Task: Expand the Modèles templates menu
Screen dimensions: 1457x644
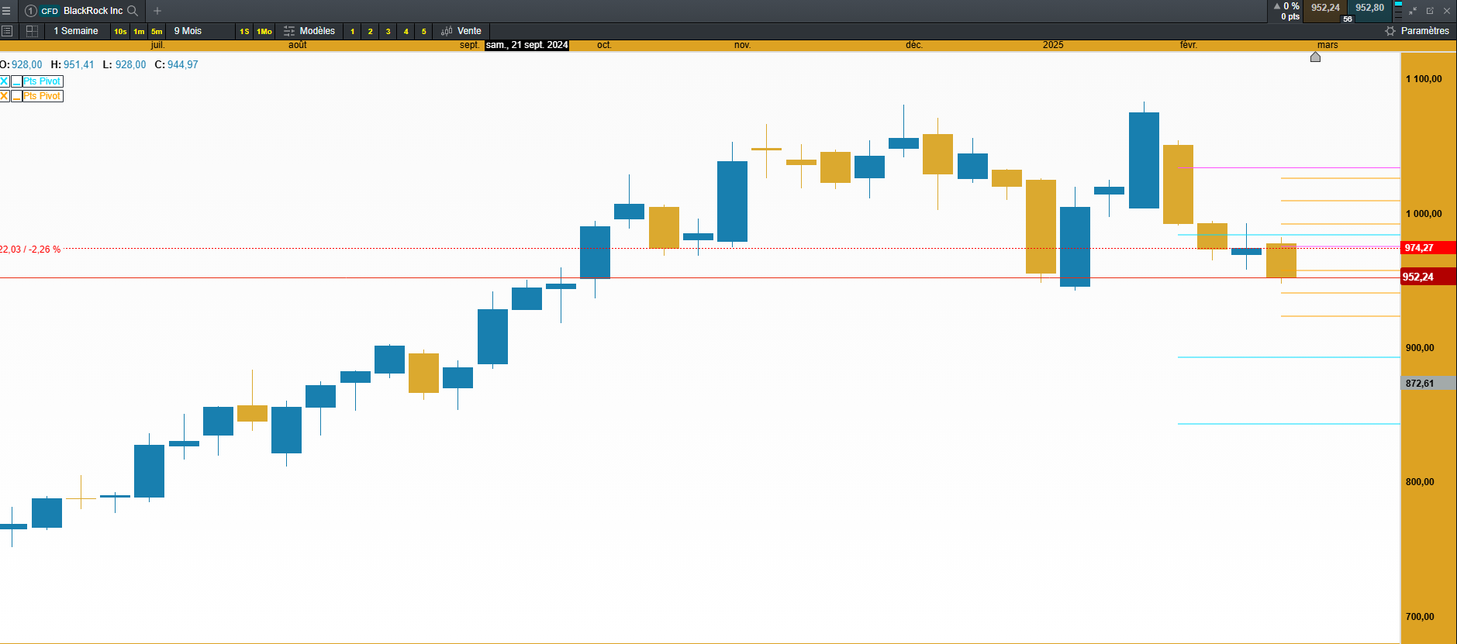Action: click(x=310, y=31)
